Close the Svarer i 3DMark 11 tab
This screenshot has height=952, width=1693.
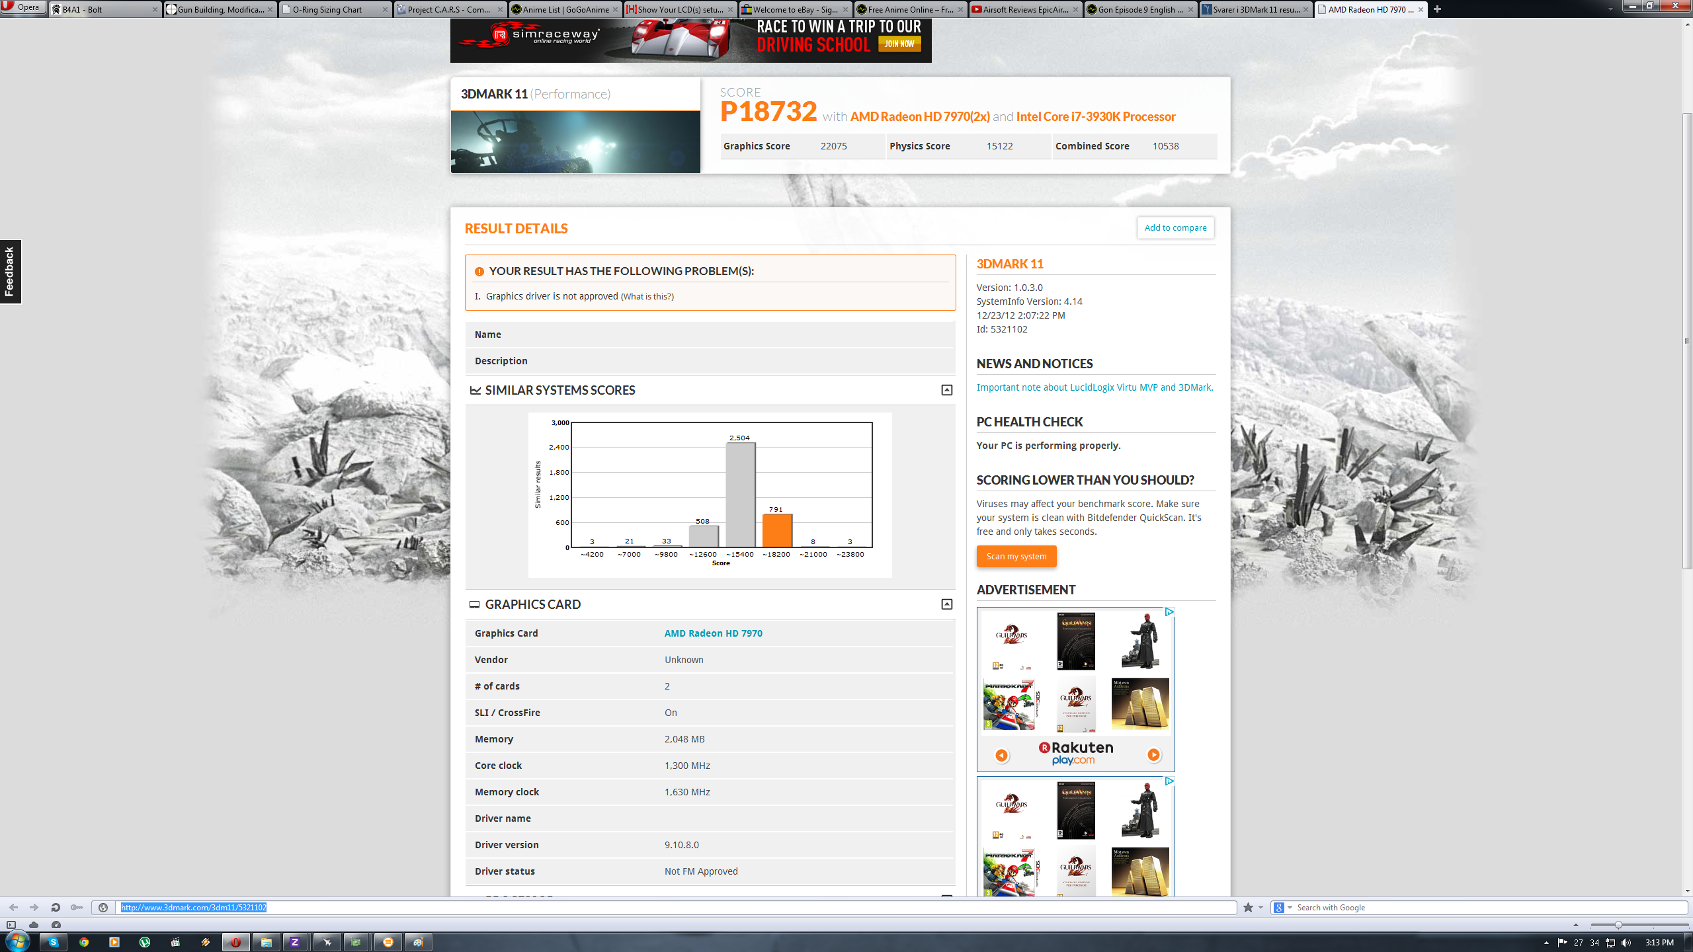(1305, 9)
